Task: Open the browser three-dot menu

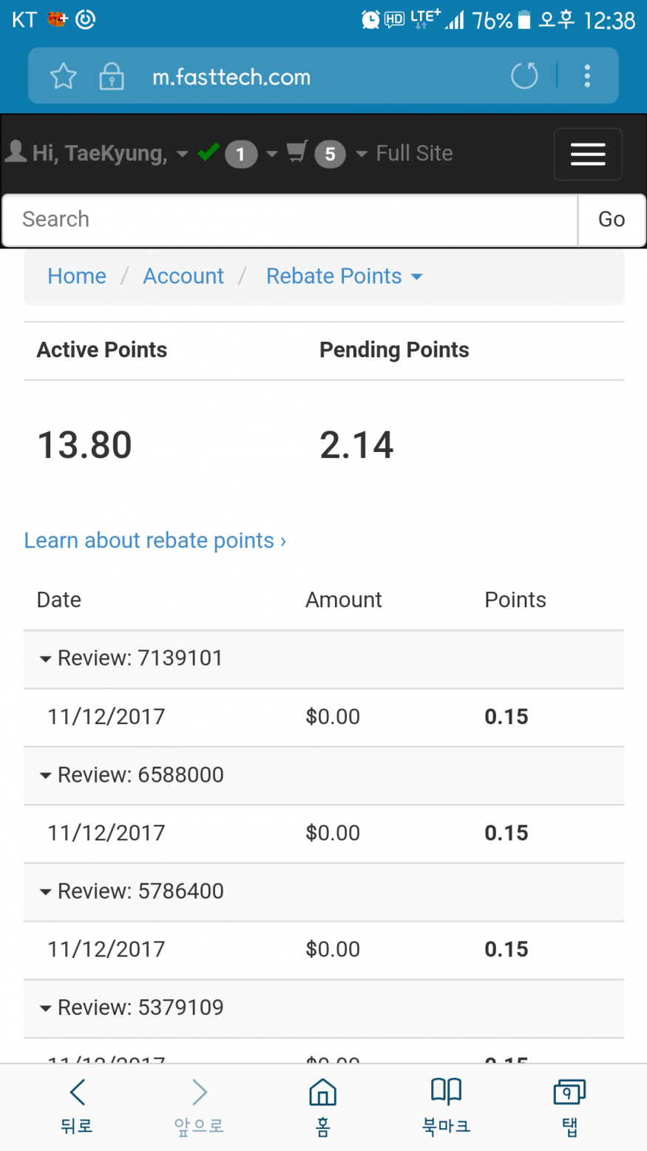Action: click(587, 76)
